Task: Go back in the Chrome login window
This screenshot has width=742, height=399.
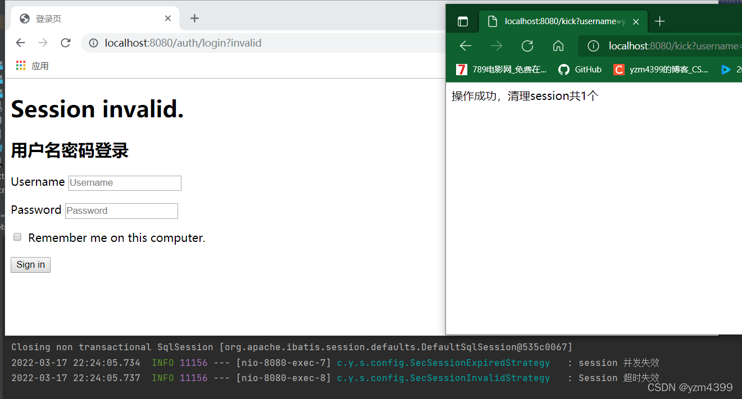Action: [20, 43]
